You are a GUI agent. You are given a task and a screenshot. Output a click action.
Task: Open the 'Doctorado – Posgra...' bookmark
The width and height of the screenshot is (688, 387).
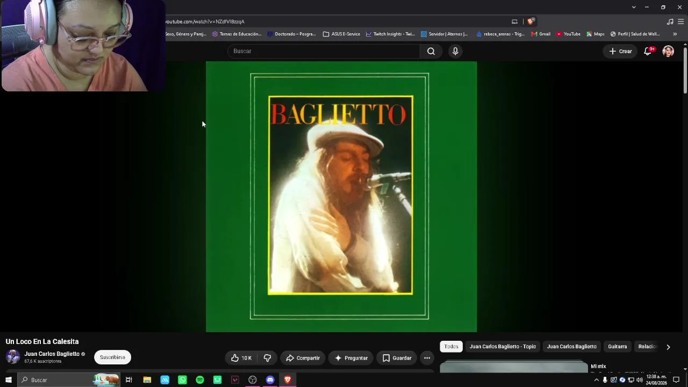(x=292, y=34)
